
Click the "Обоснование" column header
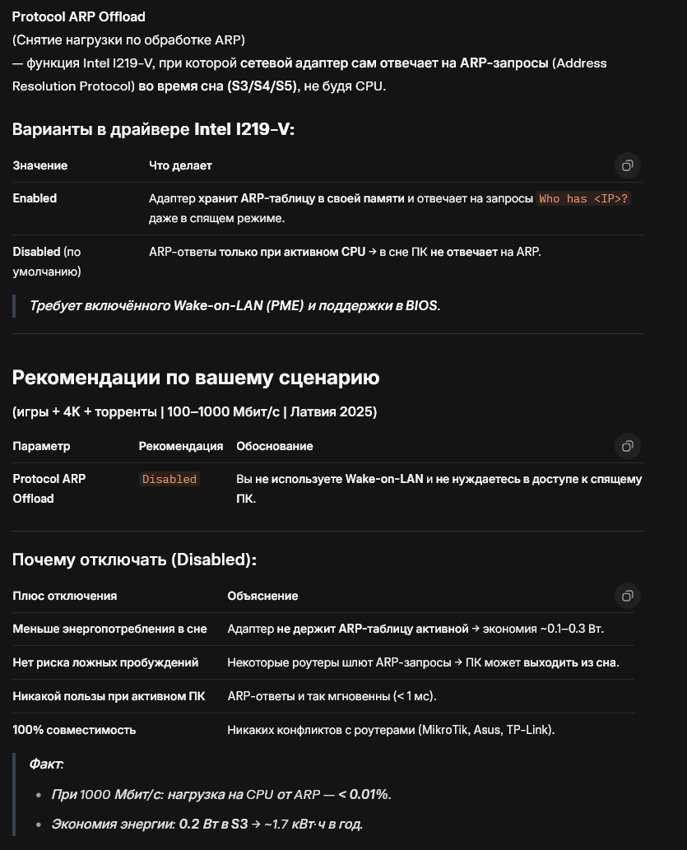[275, 446]
